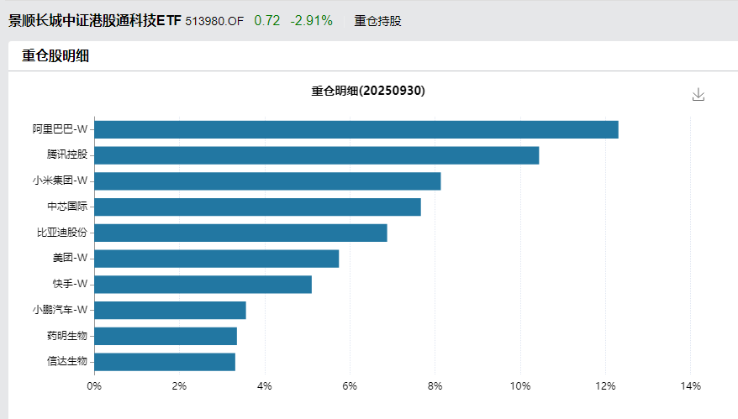Select the 信达生物 bar
This screenshot has height=419, width=738.
coord(165,362)
